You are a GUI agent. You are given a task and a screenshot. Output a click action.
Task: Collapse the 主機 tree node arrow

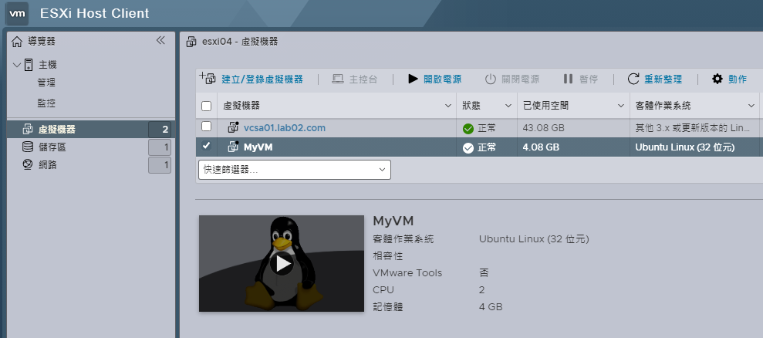pos(17,65)
